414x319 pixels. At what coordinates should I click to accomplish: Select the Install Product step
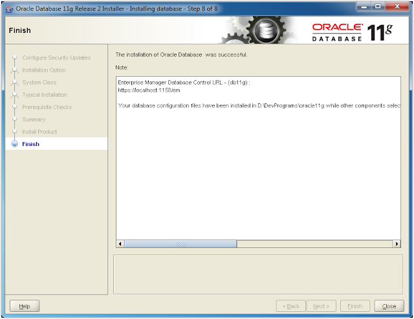coord(39,132)
